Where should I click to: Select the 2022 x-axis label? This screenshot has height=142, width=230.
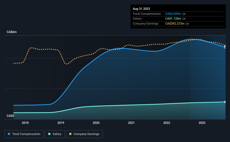coord(167,123)
